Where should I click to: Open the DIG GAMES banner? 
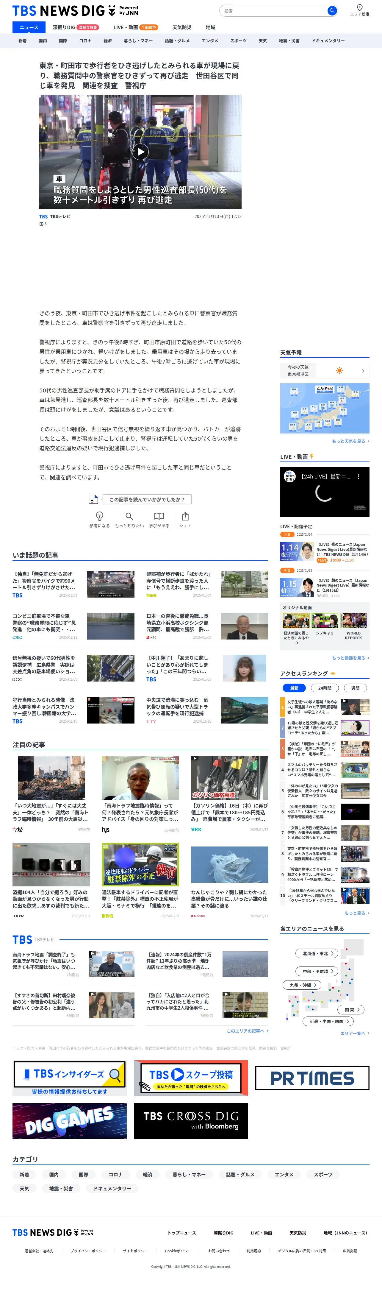(x=70, y=1121)
